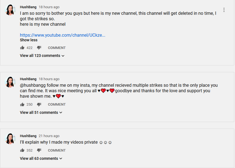Screen dimensions: 235x168
Task: Like the post about the new channel
Action: 22,48
